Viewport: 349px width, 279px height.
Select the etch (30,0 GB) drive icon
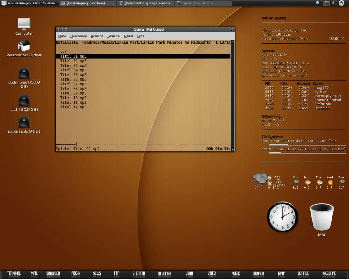click(x=24, y=101)
